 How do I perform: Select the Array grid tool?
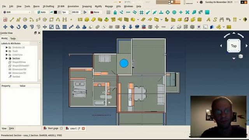coord(65,27)
